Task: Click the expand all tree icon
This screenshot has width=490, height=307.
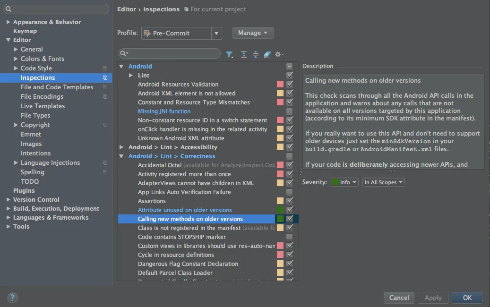Action: pos(244,54)
